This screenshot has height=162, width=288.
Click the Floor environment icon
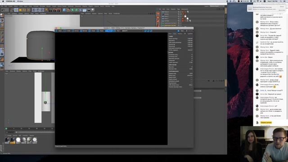pos(85,10)
